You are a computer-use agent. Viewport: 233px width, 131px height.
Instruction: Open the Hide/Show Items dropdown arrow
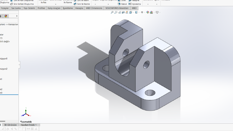tap(145, 12)
